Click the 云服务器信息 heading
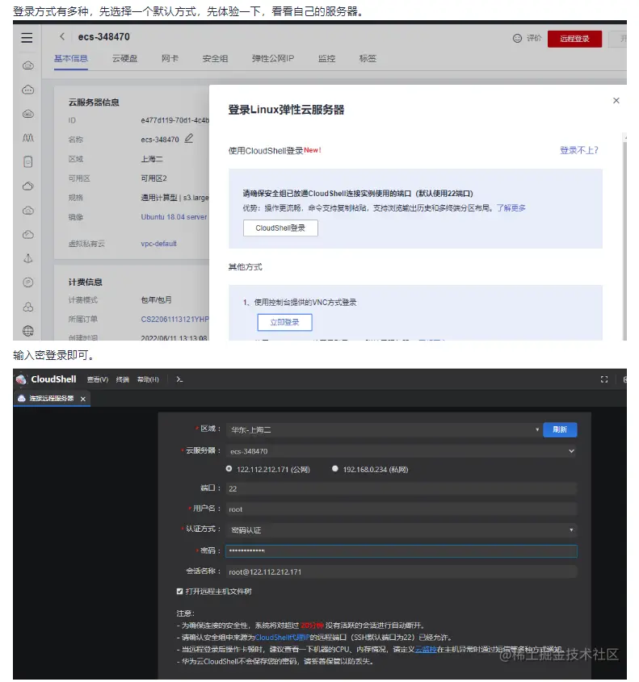The width and height of the screenshot is (639, 682). (94, 103)
